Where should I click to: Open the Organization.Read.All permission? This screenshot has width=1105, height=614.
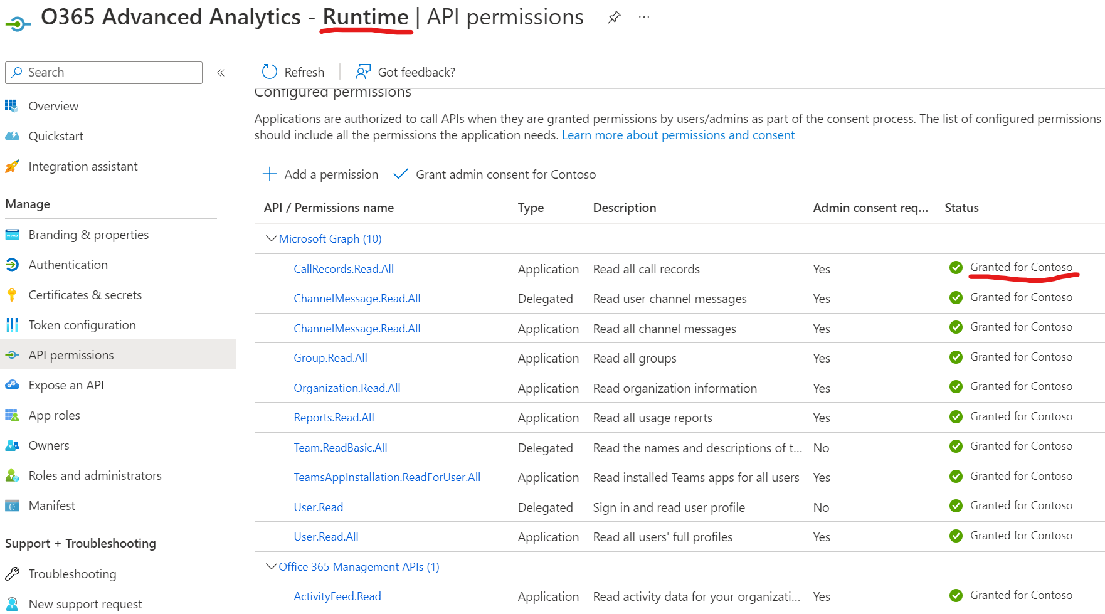pyautogui.click(x=347, y=388)
